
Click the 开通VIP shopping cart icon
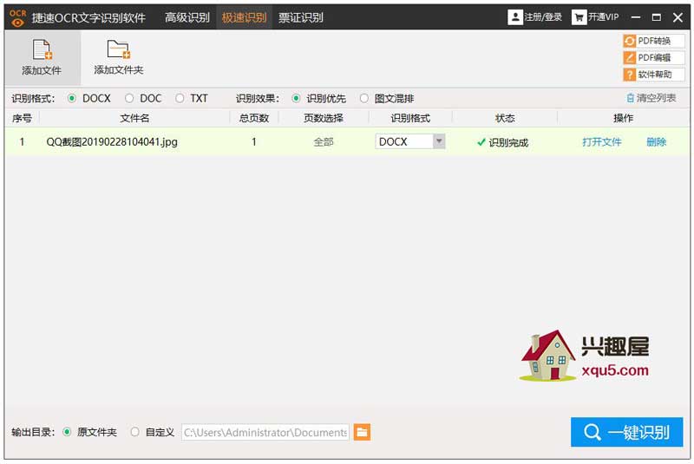pos(579,16)
